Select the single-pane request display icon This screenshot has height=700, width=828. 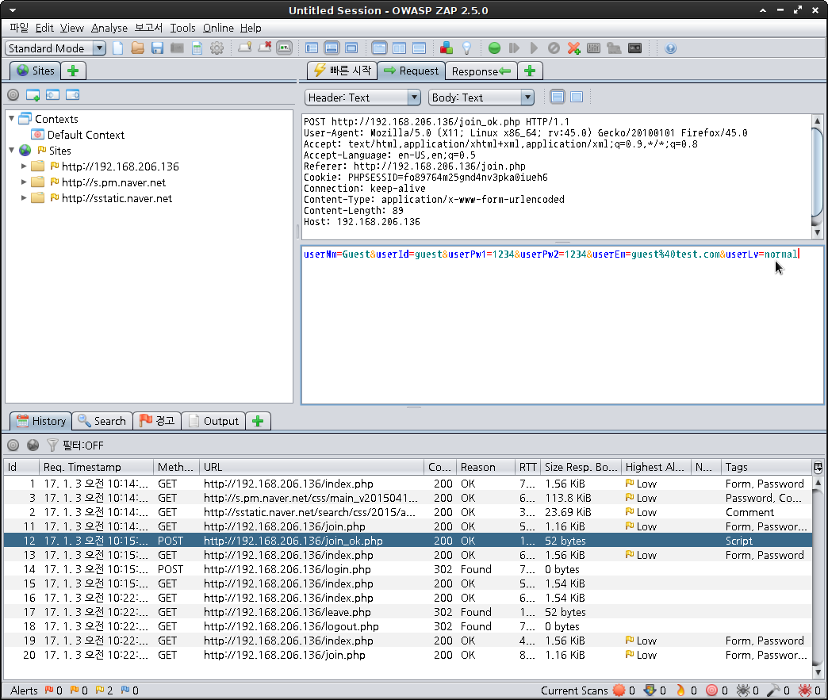click(x=577, y=97)
